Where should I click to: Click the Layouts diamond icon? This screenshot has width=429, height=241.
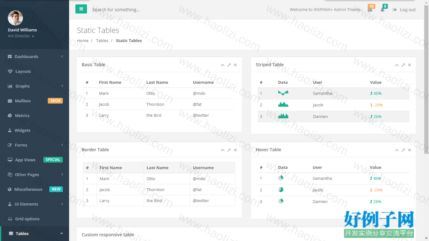point(10,71)
